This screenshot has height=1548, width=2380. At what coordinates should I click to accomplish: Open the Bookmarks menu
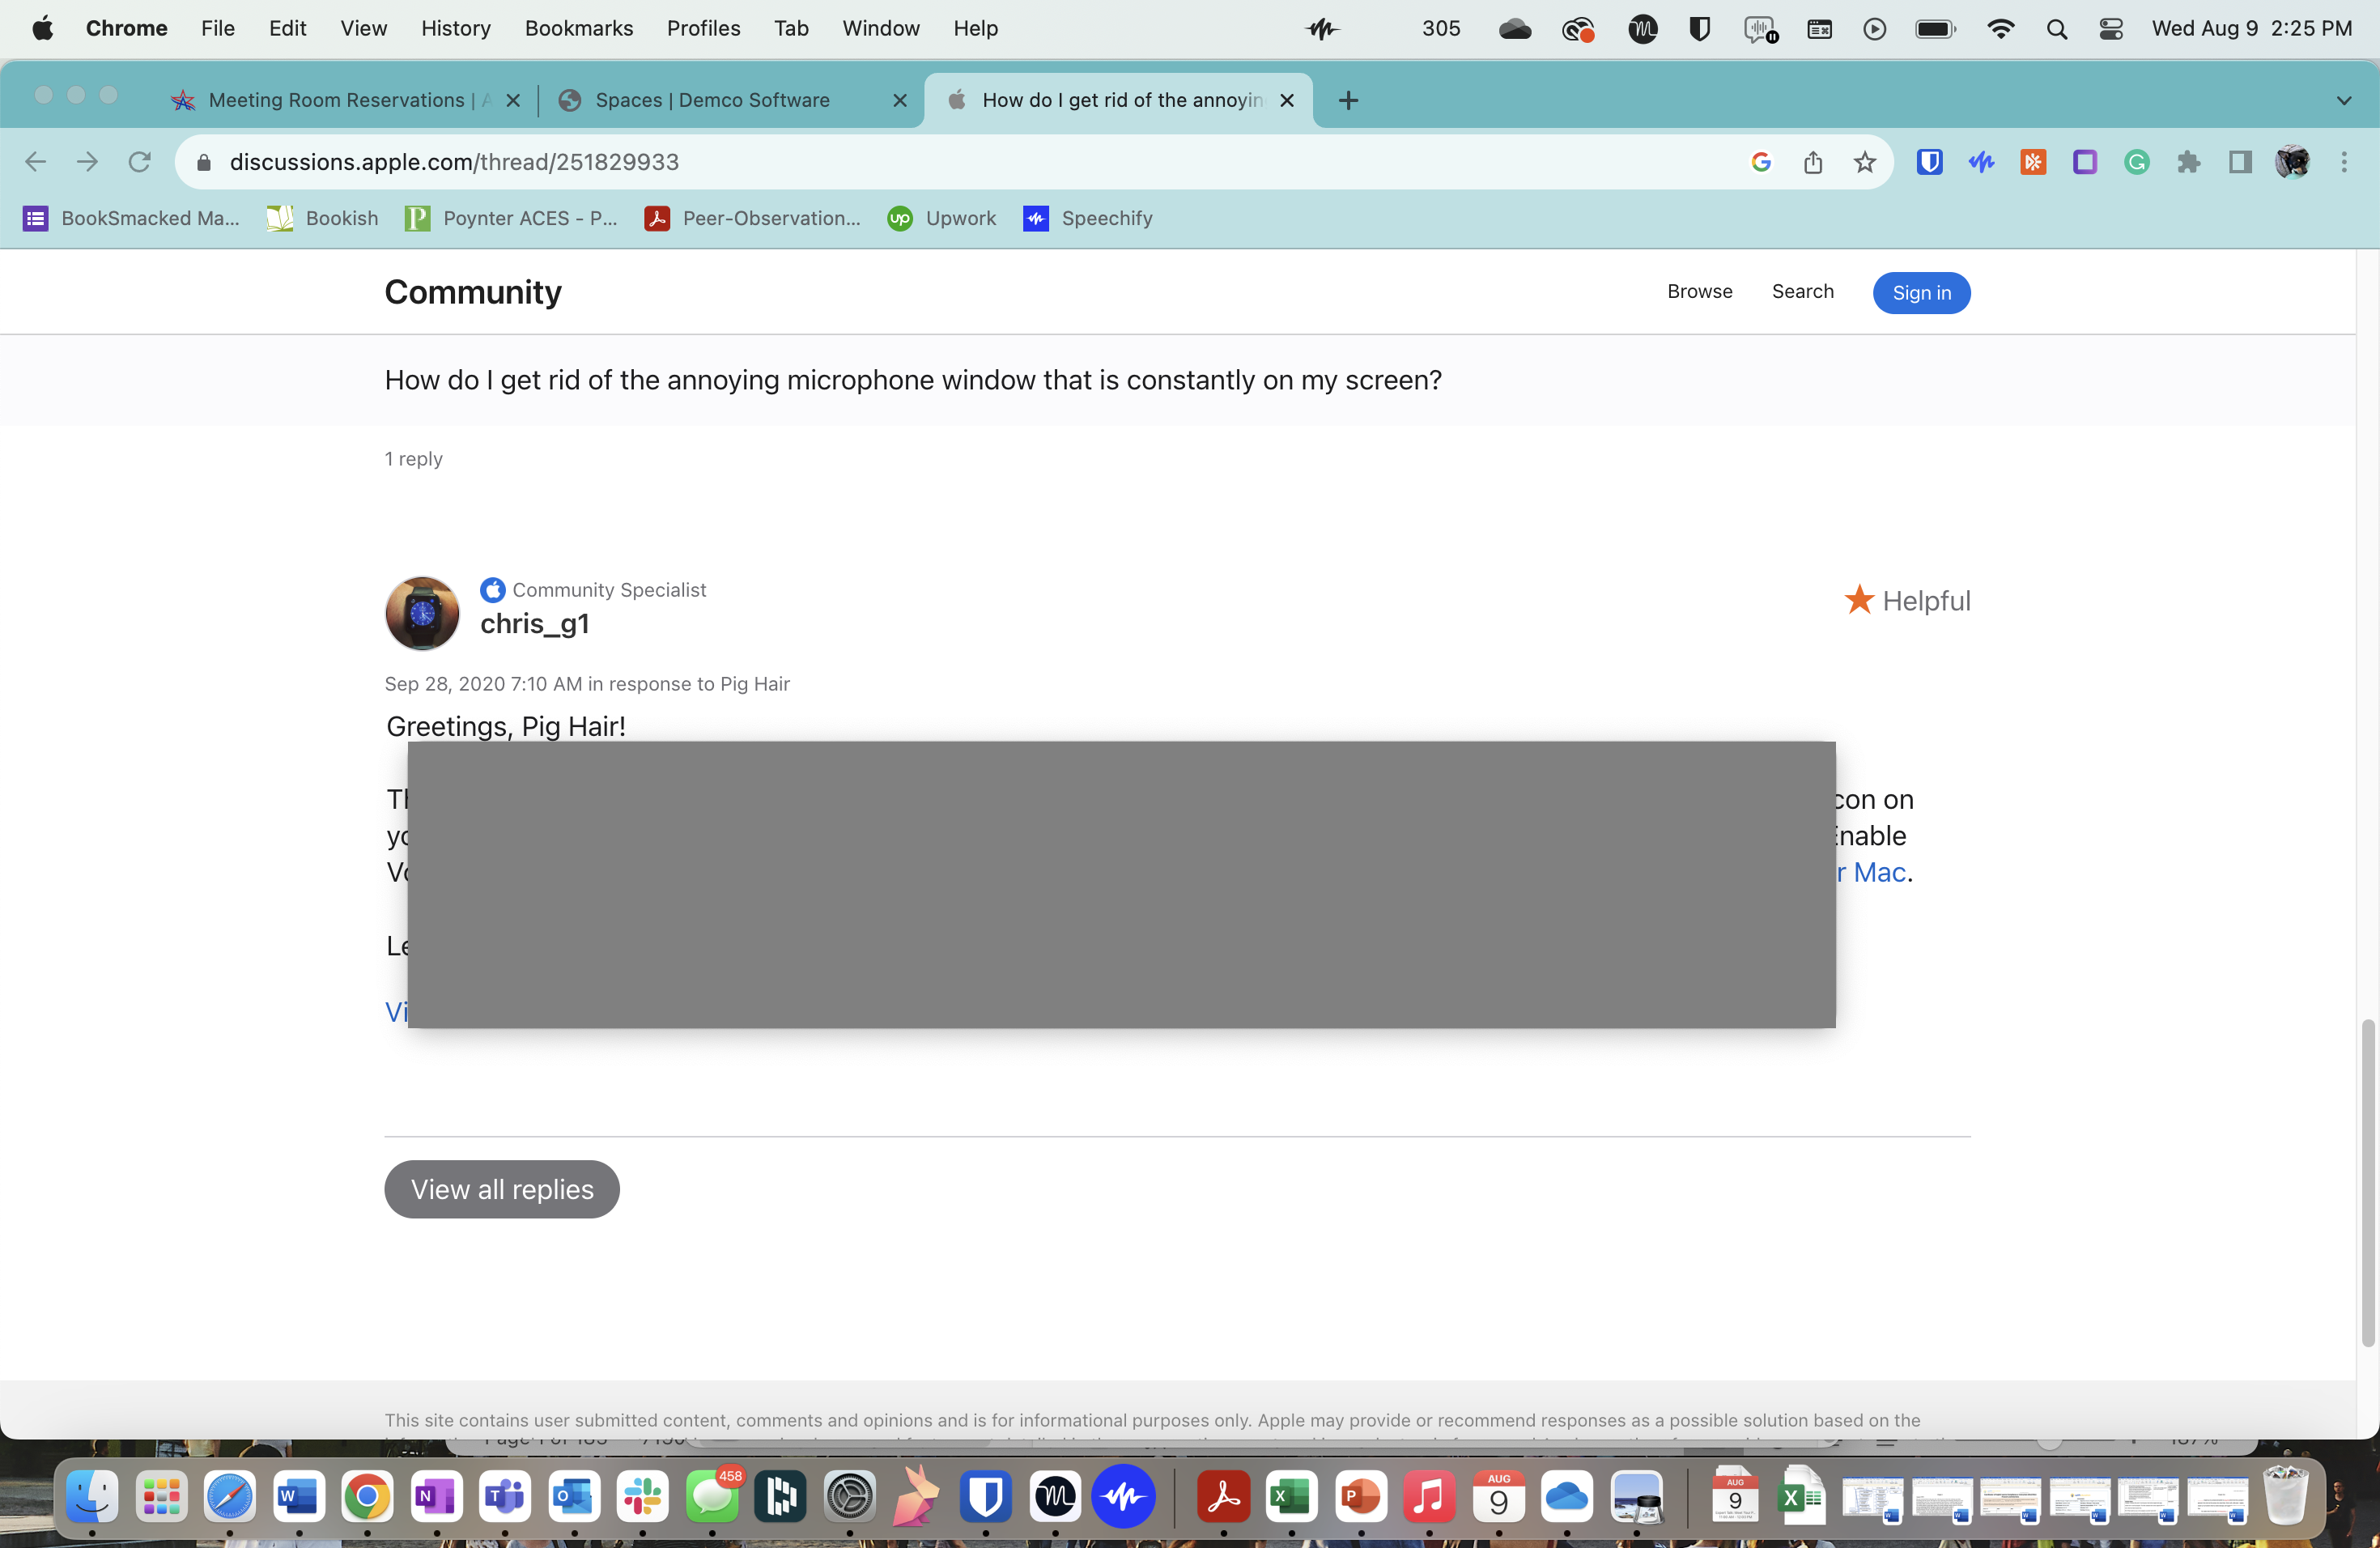click(578, 28)
